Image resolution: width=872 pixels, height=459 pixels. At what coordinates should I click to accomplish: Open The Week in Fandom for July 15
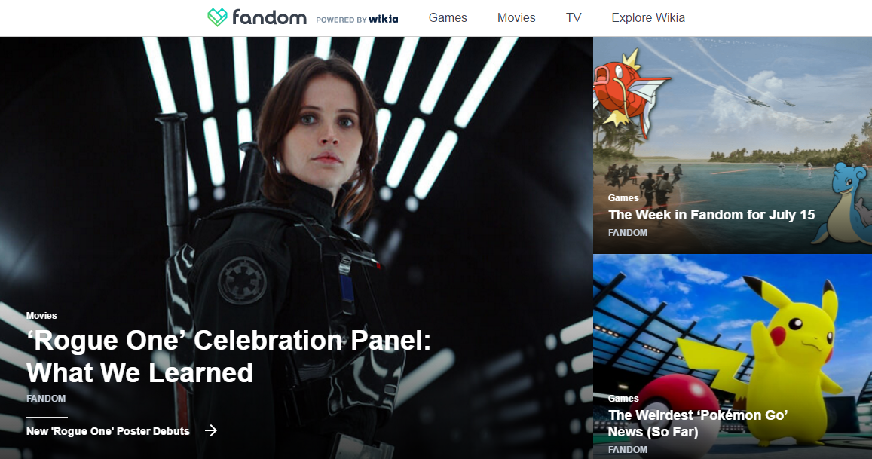(711, 215)
